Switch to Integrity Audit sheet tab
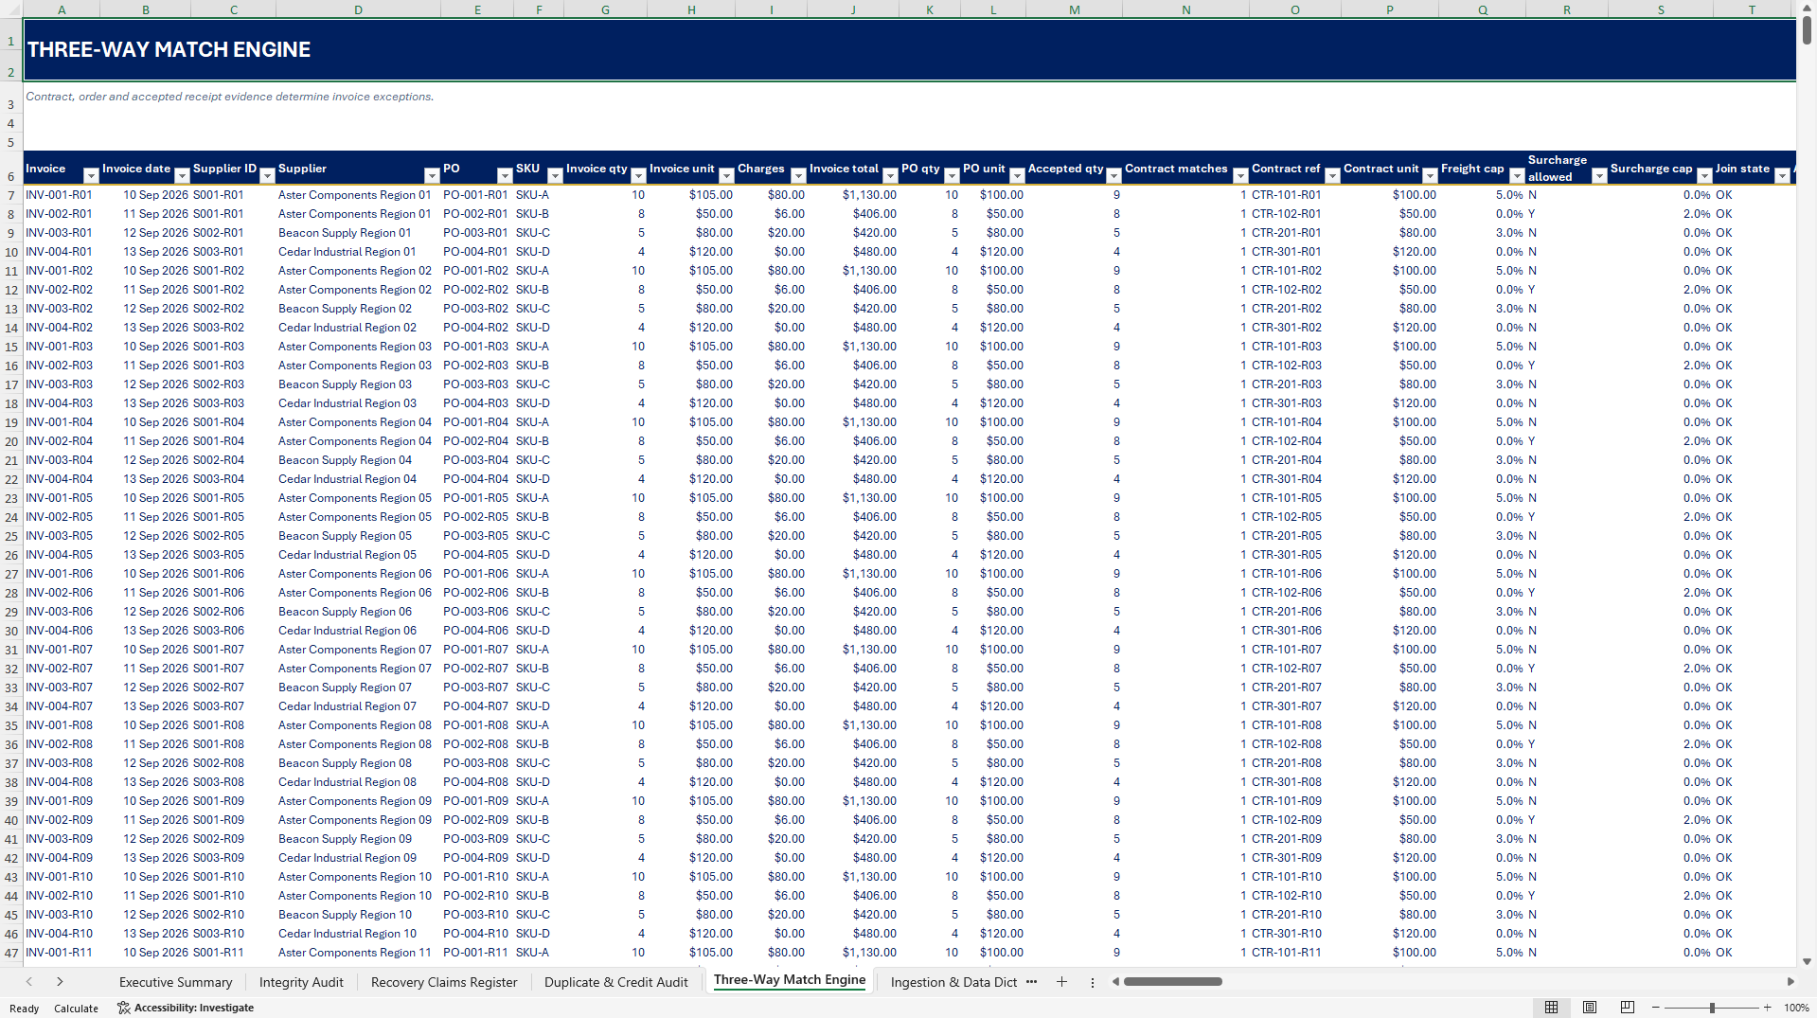 (301, 982)
